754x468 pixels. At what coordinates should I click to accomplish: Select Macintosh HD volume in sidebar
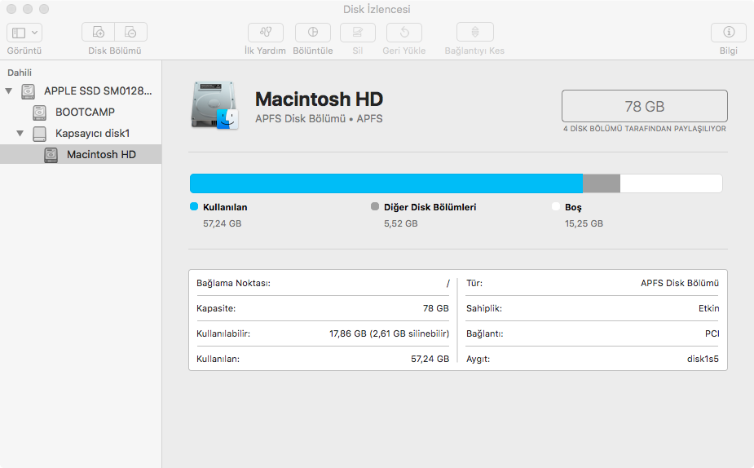pyautogui.click(x=81, y=154)
